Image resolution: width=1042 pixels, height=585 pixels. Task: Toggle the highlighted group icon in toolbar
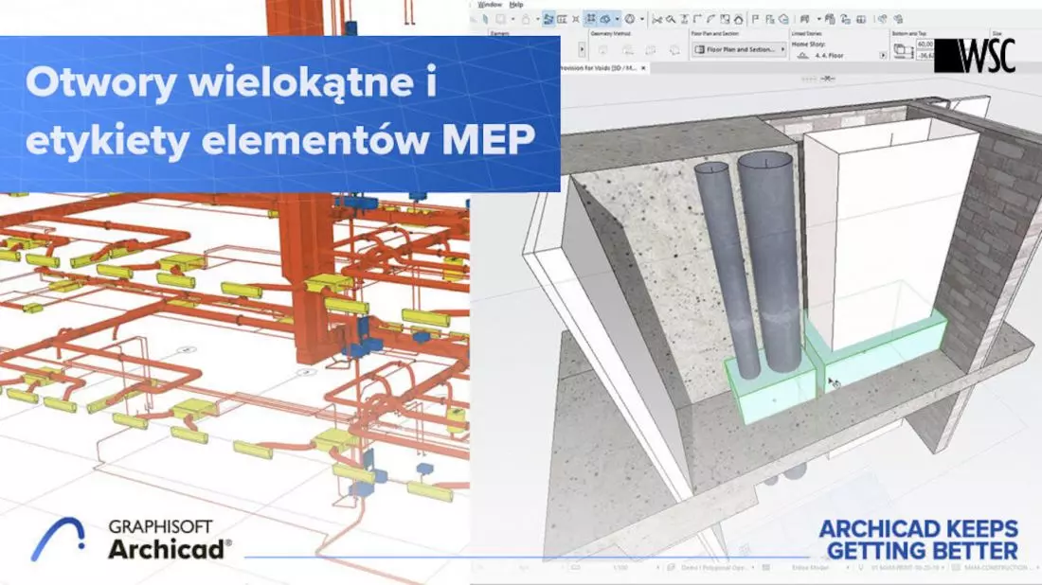pos(548,19)
